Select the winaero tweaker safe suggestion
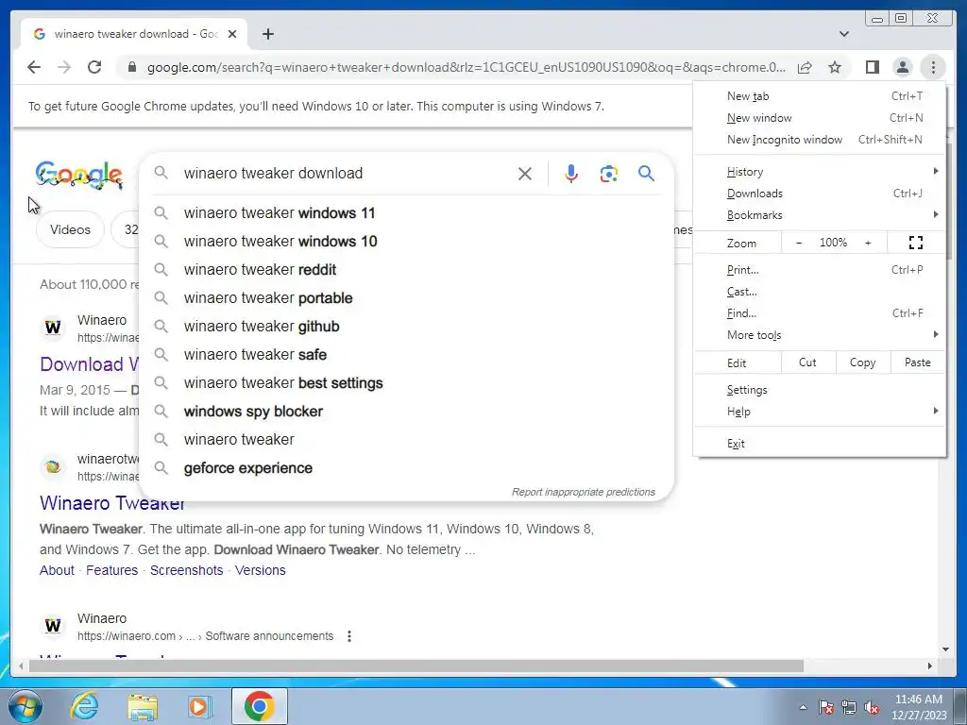 406,355
